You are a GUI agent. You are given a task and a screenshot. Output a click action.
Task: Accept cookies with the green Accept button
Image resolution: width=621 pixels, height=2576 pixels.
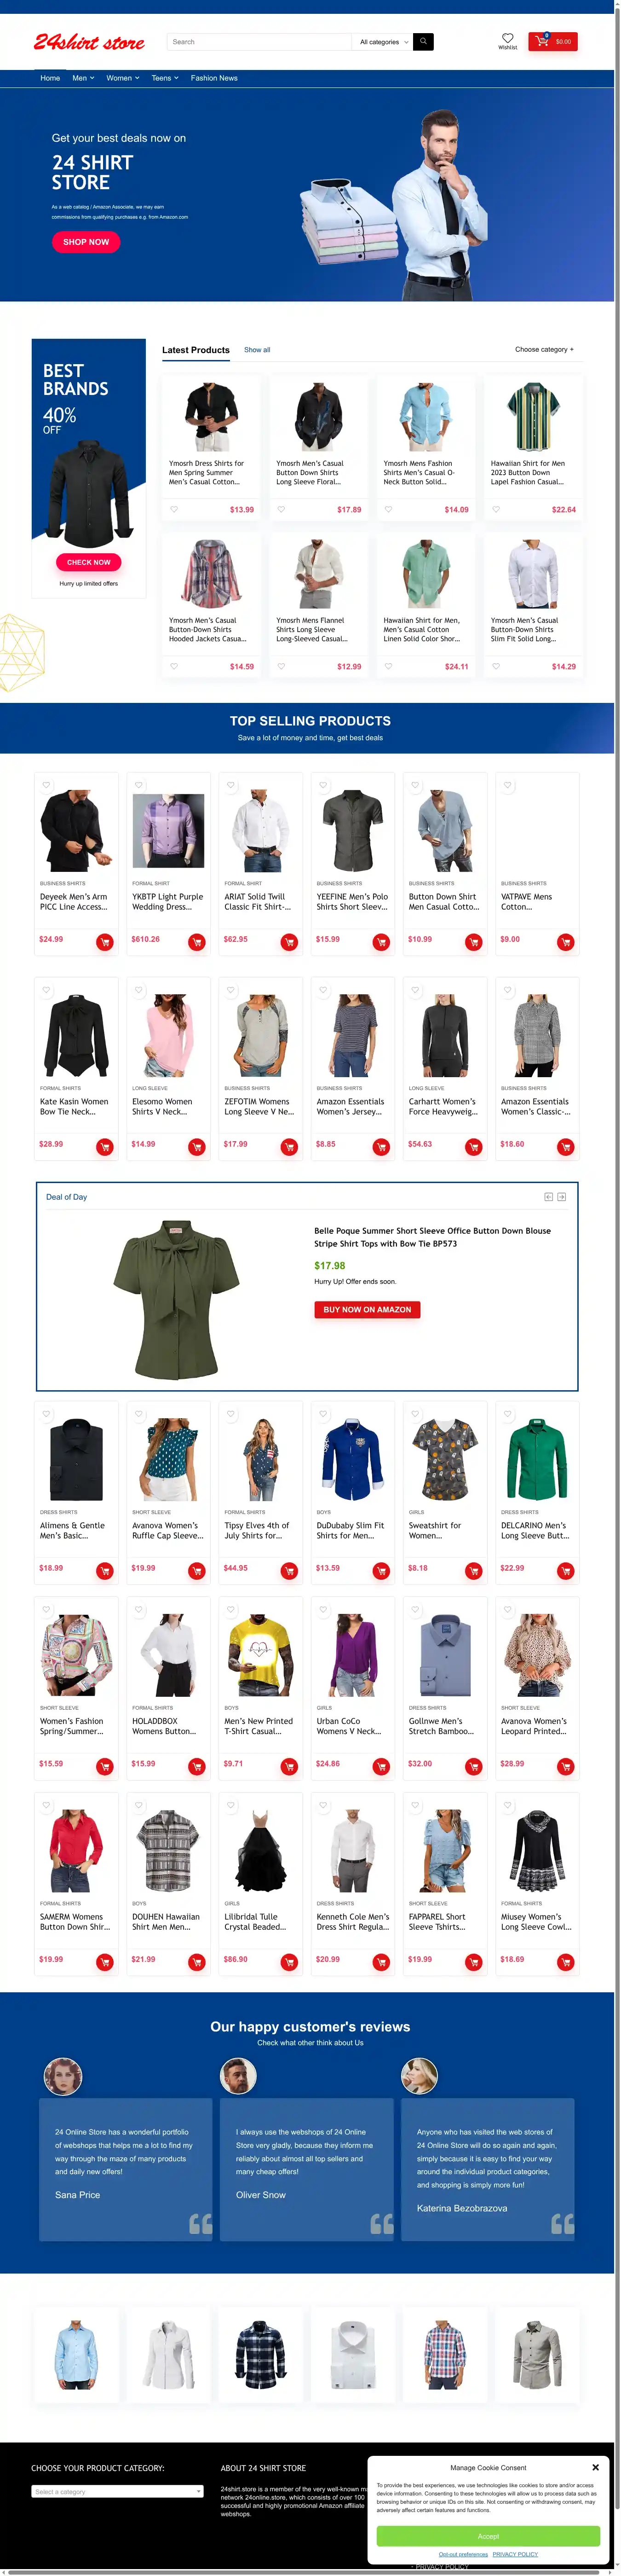[488, 2536]
